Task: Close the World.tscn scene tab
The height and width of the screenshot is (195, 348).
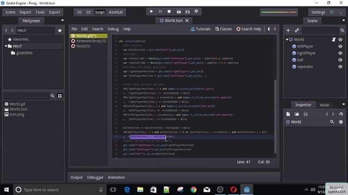Action: [187, 21]
